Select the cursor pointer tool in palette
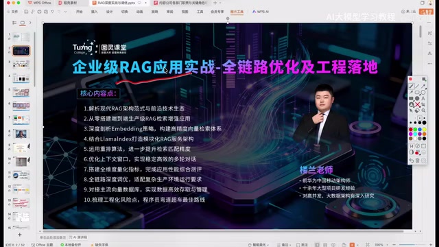Screen dimensions: 439x247 pos(412,110)
